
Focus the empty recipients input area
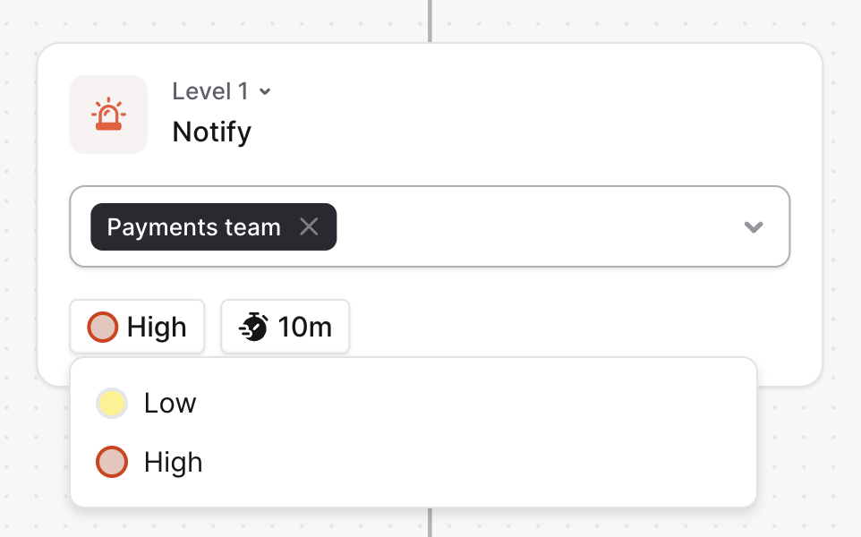pos(537,227)
